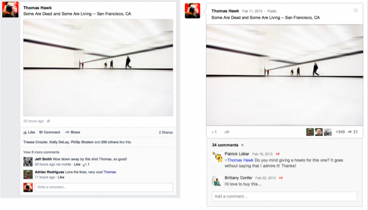Open Jeff Smith's profile name
The image size is (368, 210).
(43, 159)
